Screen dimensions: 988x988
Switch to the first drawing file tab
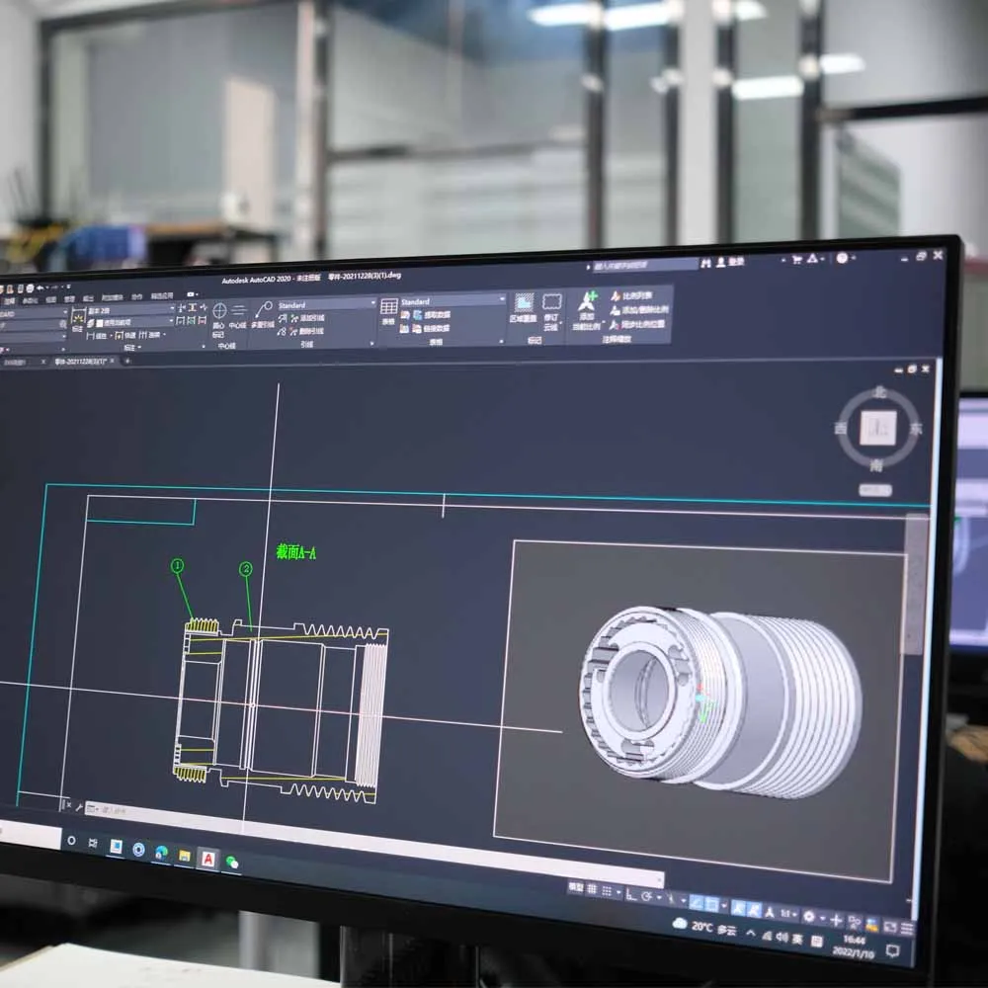[x=19, y=363]
